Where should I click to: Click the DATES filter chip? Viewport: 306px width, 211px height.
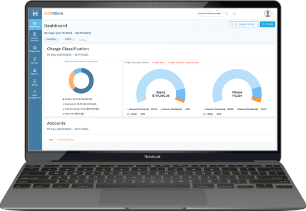click(70, 40)
